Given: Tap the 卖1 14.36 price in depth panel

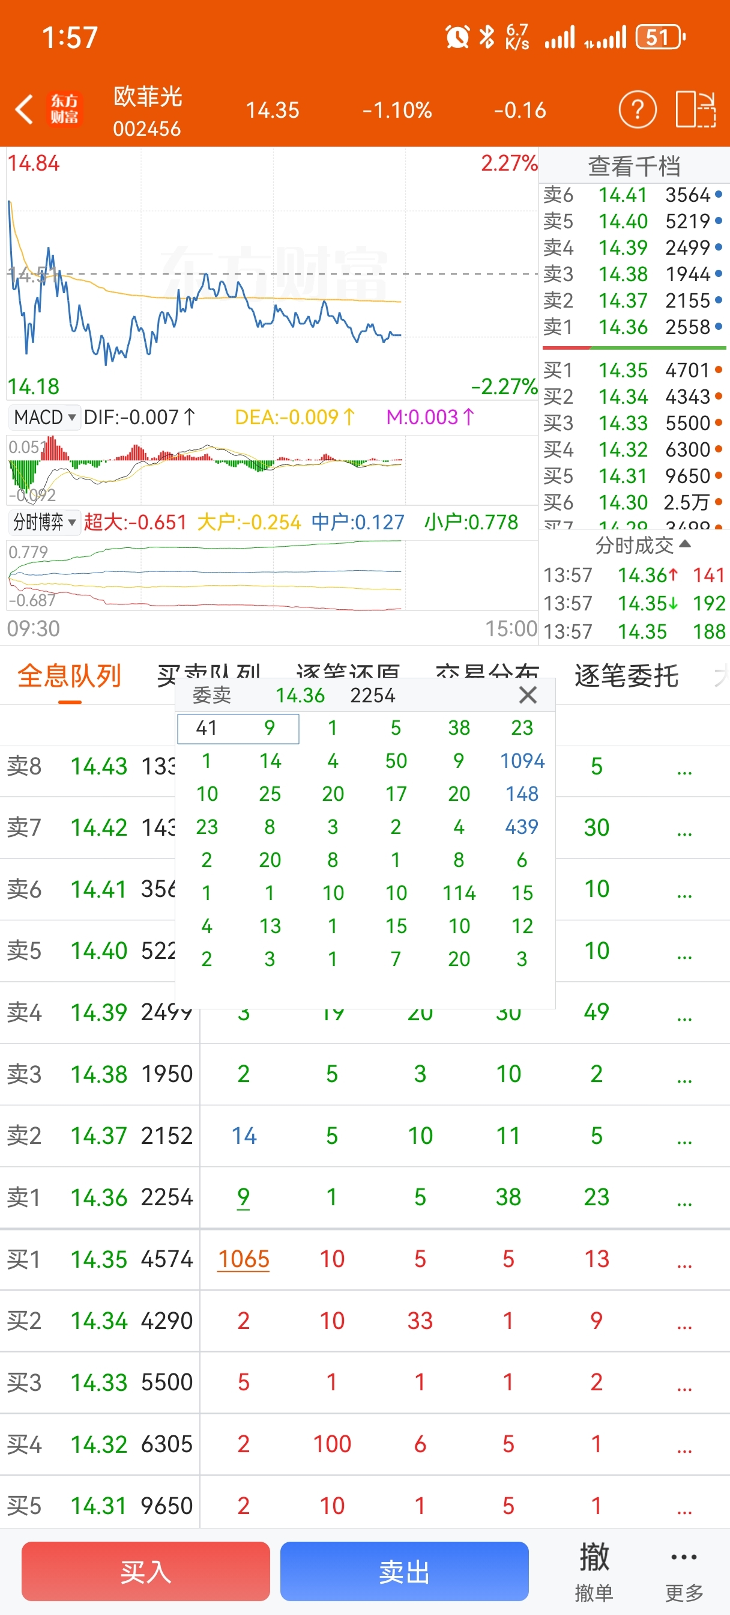Looking at the screenshot, I should (x=623, y=327).
